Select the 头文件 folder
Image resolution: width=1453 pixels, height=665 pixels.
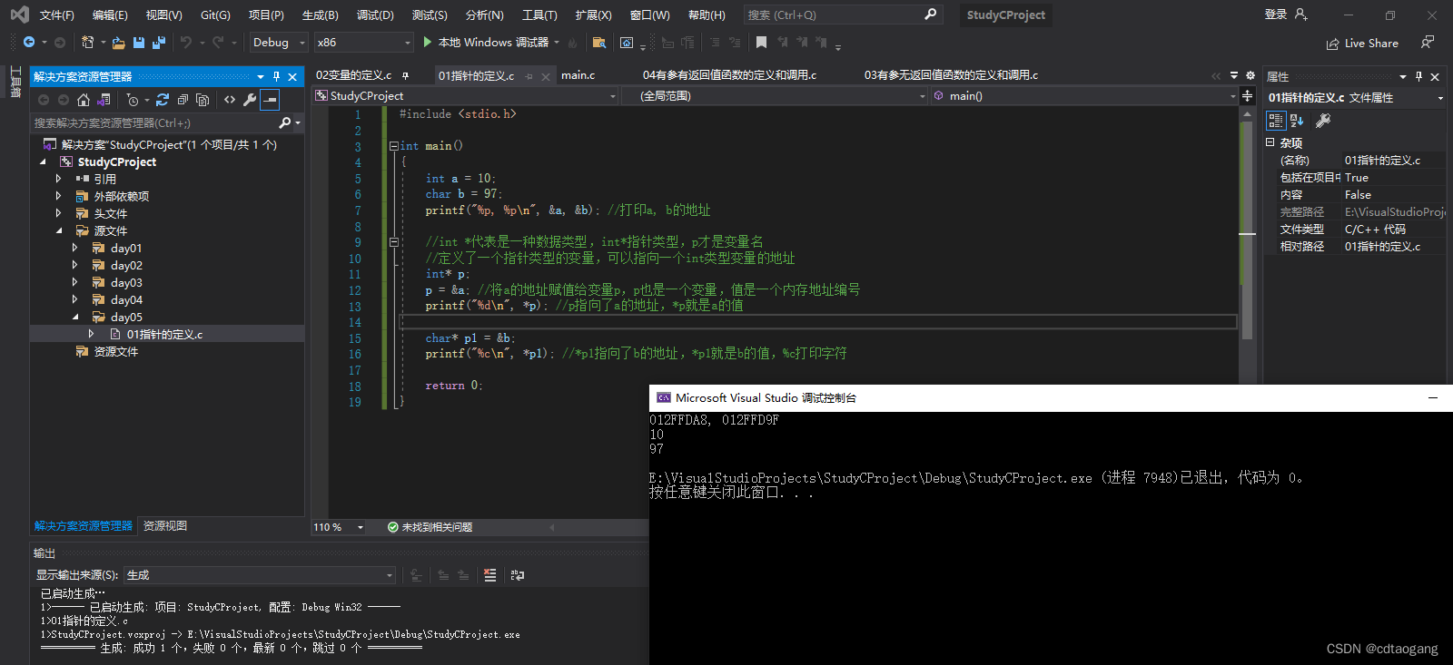(x=111, y=213)
